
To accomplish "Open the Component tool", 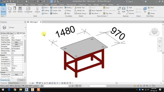I will (28, 10).
